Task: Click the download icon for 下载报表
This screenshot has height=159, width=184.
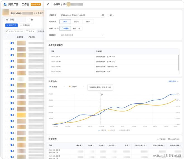Action: coord(158,139)
